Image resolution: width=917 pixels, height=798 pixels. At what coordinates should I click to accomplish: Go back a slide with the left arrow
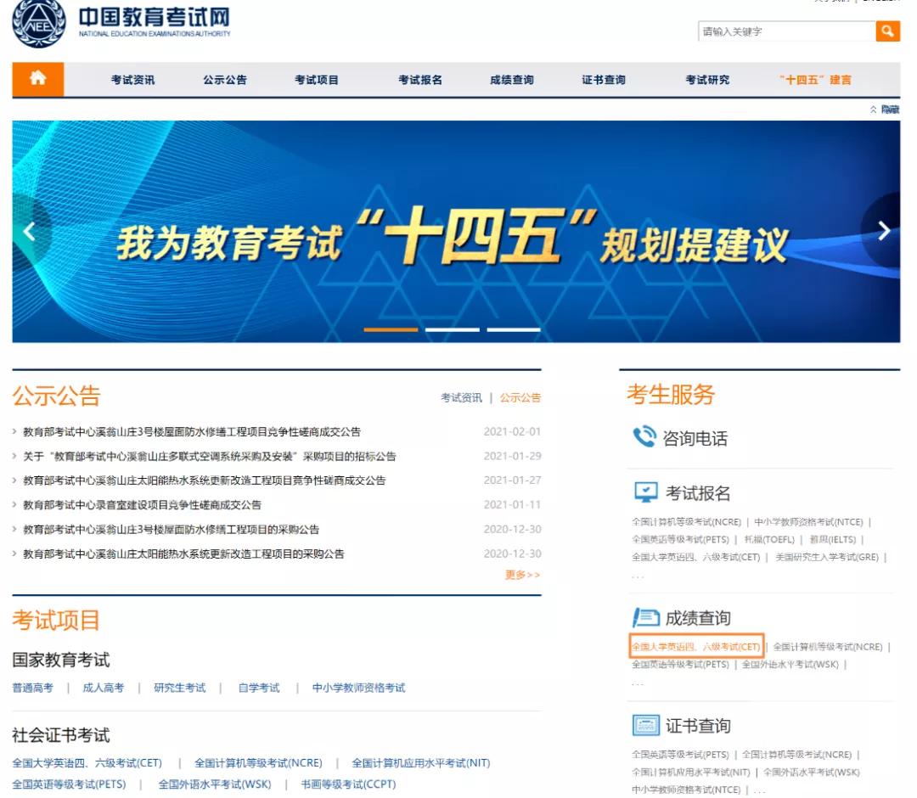click(31, 230)
